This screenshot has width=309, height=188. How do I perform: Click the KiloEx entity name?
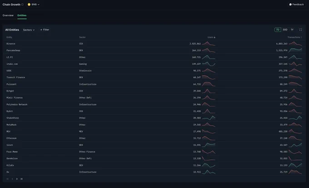(10, 165)
